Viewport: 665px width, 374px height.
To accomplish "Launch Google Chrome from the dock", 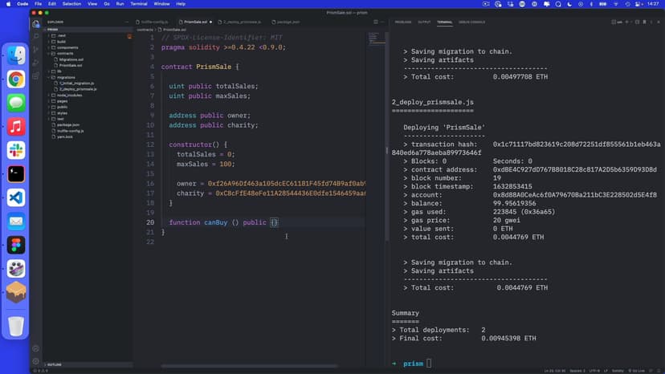I will click(16, 79).
